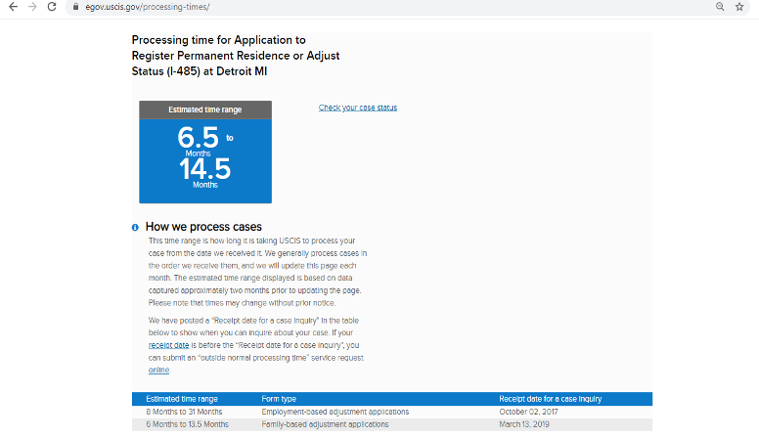Open the online service request link

click(x=158, y=370)
